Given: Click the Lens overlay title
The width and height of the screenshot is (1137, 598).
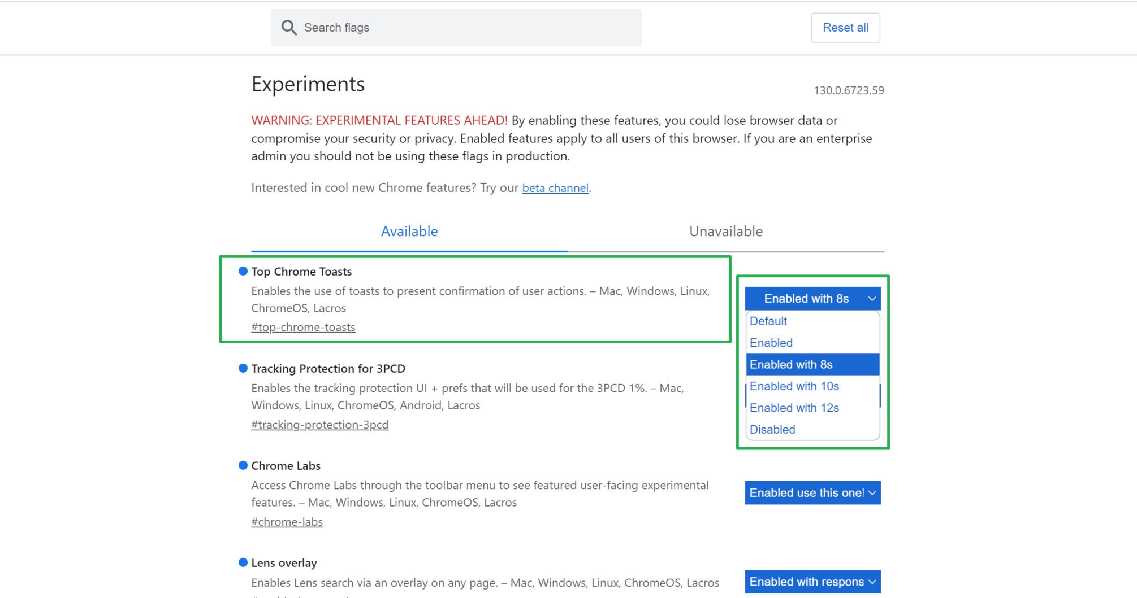Looking at the screenshot, I should [x=284, y=563].
